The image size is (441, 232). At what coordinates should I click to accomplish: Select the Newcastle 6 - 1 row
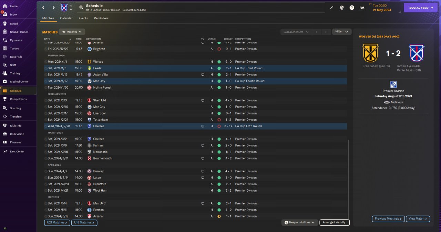[x=195, y=152]
